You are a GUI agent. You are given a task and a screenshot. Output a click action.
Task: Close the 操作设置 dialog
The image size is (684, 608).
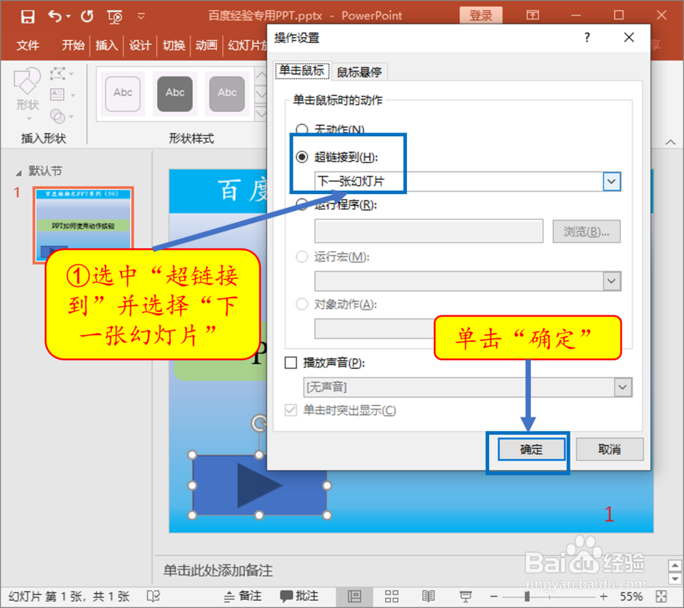(x=629, y=38)
